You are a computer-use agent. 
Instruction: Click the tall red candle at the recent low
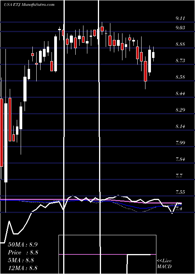(145, 71)
